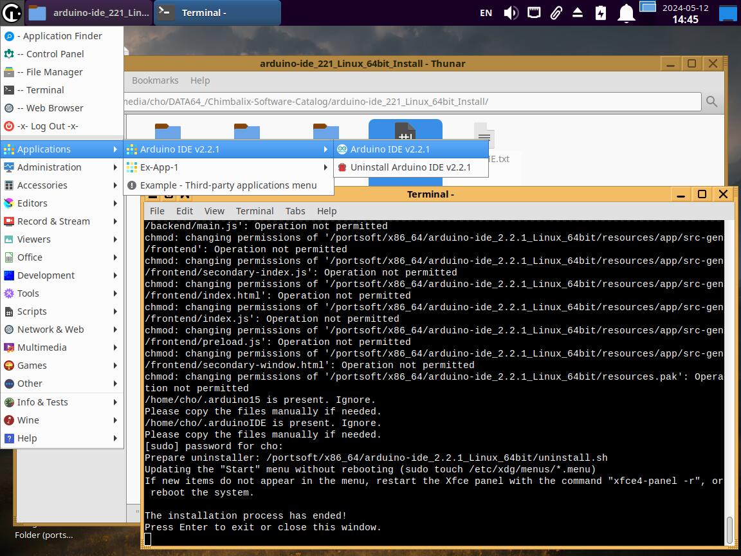The height and width of the screenshot is (556, 741).
Task: Click the eject tray icon
Action: click(578, 13)
